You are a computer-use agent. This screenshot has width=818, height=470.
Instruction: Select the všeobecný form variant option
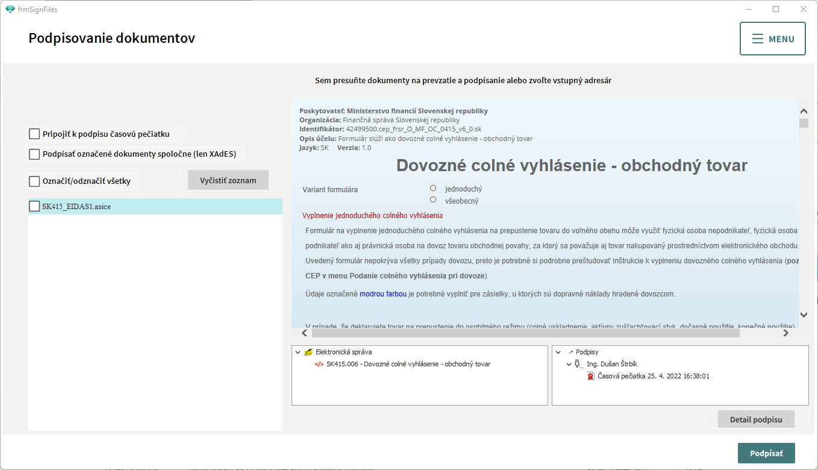tap(433, 200)
